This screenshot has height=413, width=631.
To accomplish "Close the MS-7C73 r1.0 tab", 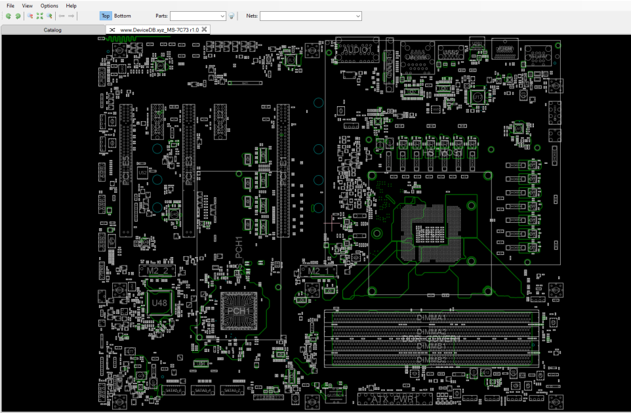I will coord(204,29).
